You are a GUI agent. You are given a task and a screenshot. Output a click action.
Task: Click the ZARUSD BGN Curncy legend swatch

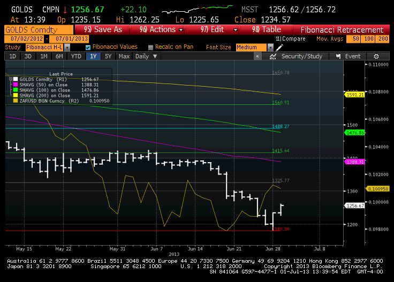16,101
